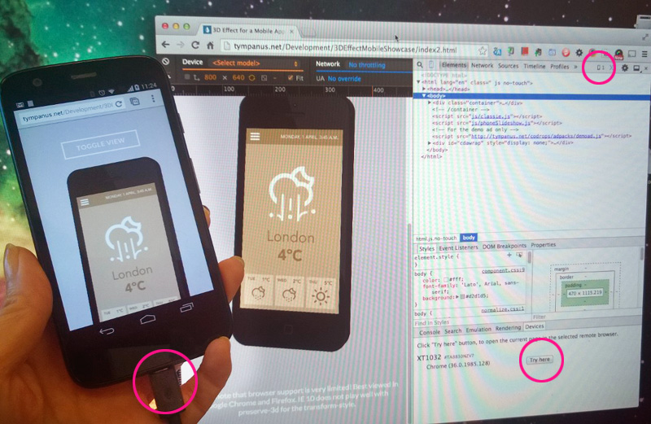Viewport: 651px width, 424px height.
Task: Open the Rendering drawer tab
Action: pyautogui.click(x=508, y=328)
